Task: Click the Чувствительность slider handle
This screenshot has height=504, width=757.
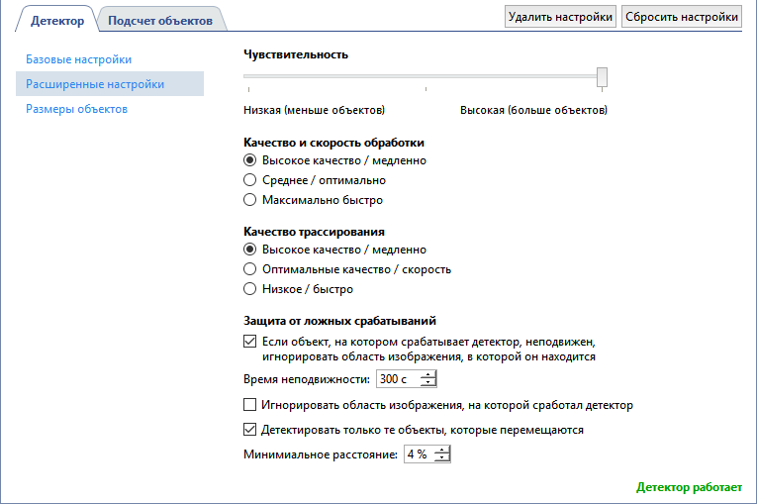Action: (602, 77)
